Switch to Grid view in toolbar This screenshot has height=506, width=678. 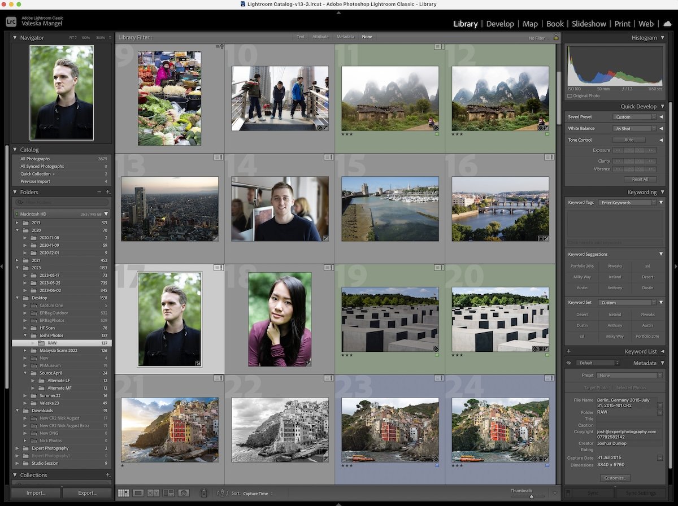coord(123,493)
